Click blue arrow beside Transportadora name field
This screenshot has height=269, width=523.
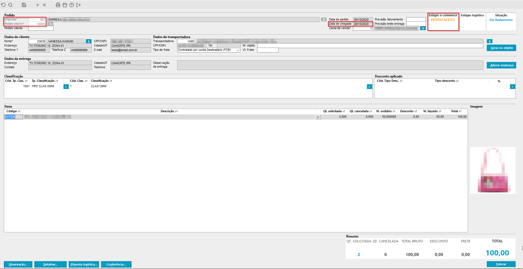(490, 41)
